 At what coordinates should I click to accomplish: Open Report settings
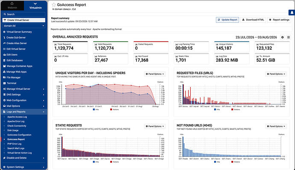(279, 20)
